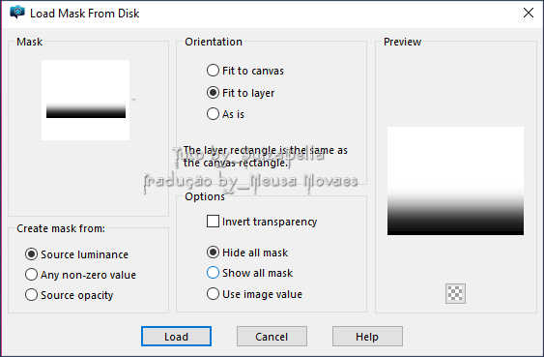This screenshot has height=357, width=544.
Task: Toggle the checkerboard transparency preview icon
Action: click(x=455, y=293)
